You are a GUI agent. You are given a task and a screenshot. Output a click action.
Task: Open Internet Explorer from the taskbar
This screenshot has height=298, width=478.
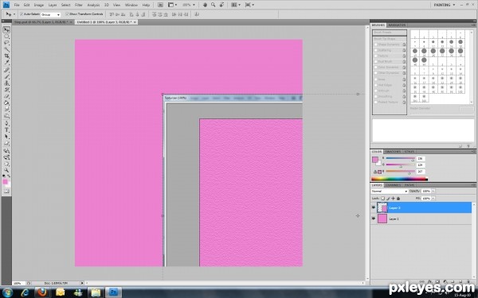[x=25, y=292]
